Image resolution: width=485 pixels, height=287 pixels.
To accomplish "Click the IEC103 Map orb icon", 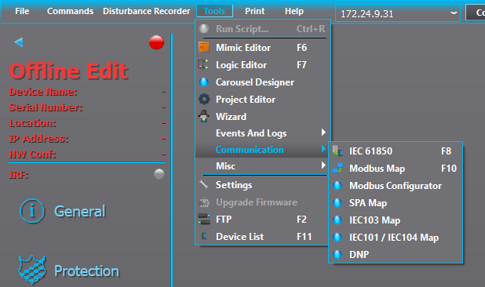I will coord(337,220).
